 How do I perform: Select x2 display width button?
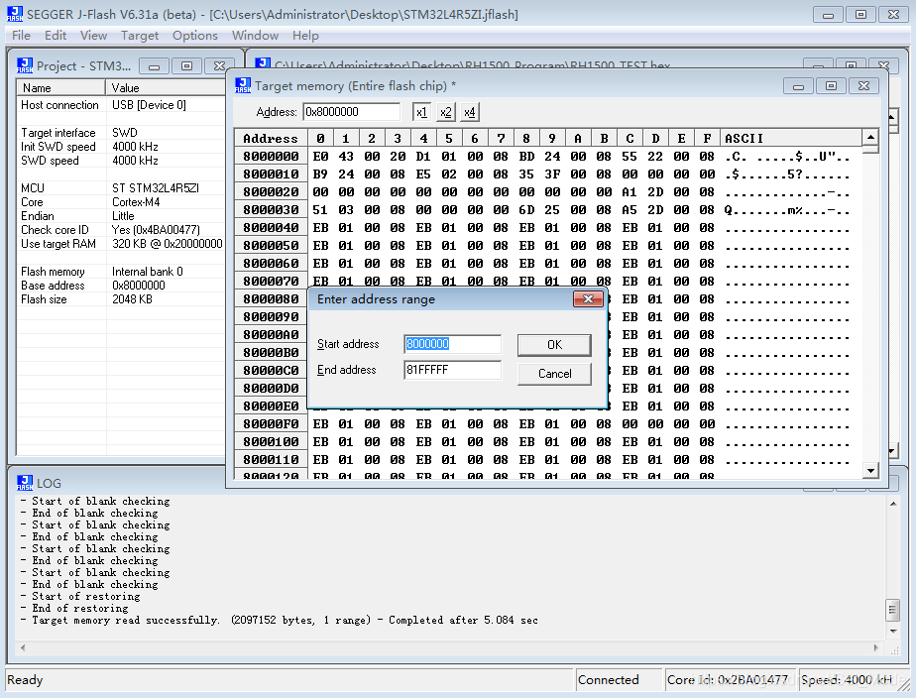point(446,112)
